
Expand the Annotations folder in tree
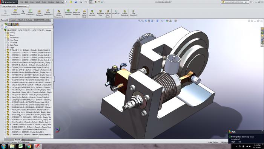point(5,38)
